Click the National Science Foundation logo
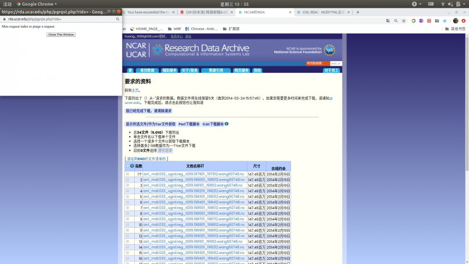 [x=329, y=50]
